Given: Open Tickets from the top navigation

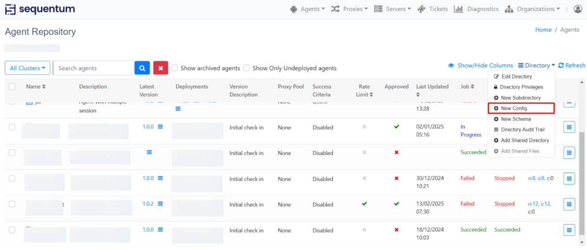Looking at the screenshot, I should [x=433, y=9].
